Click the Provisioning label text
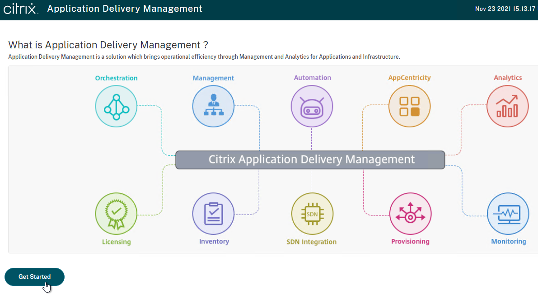 (410, 242)
